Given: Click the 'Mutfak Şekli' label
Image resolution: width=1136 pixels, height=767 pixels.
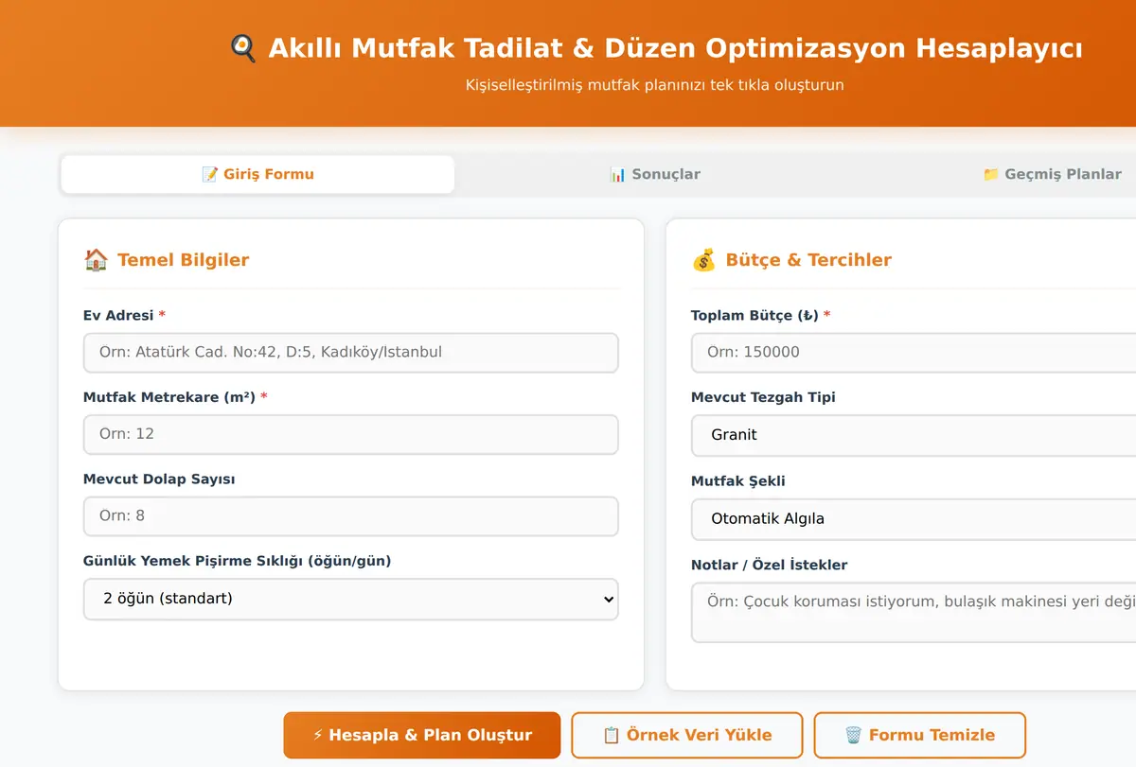Looking at the screenshot, I should (x=738, y=481).
